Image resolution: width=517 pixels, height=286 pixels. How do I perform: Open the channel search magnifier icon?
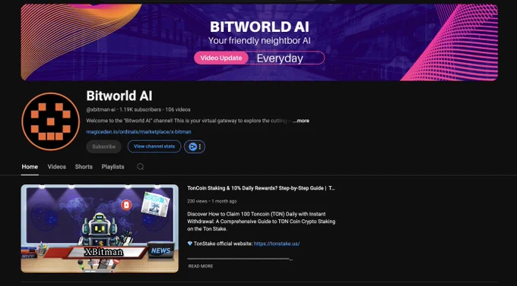pos(141,167)
